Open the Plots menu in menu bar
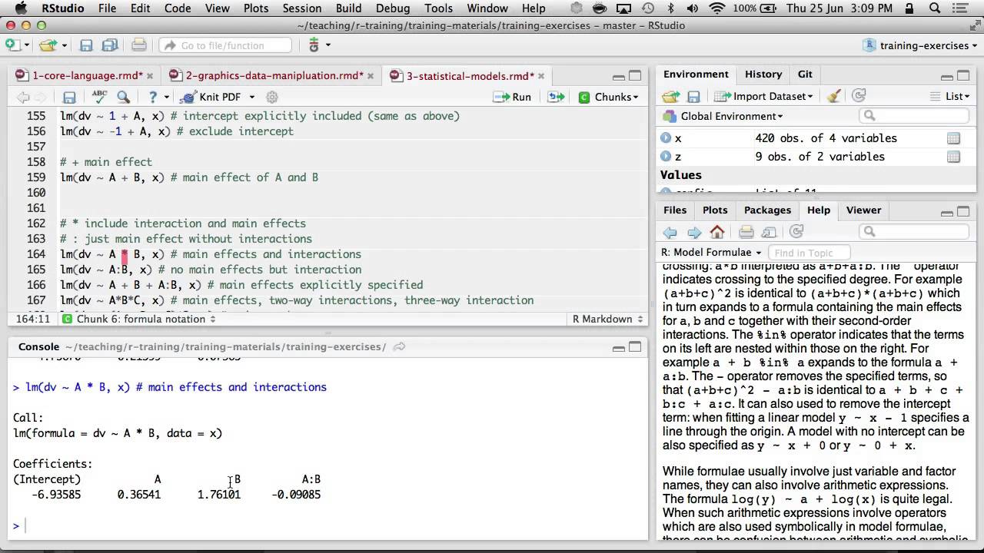 pyautogui.click(x=255, y=8)
